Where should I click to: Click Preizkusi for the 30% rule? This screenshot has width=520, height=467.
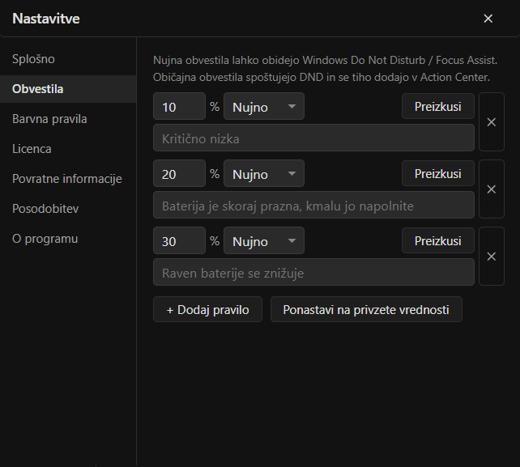coord(437,240)
